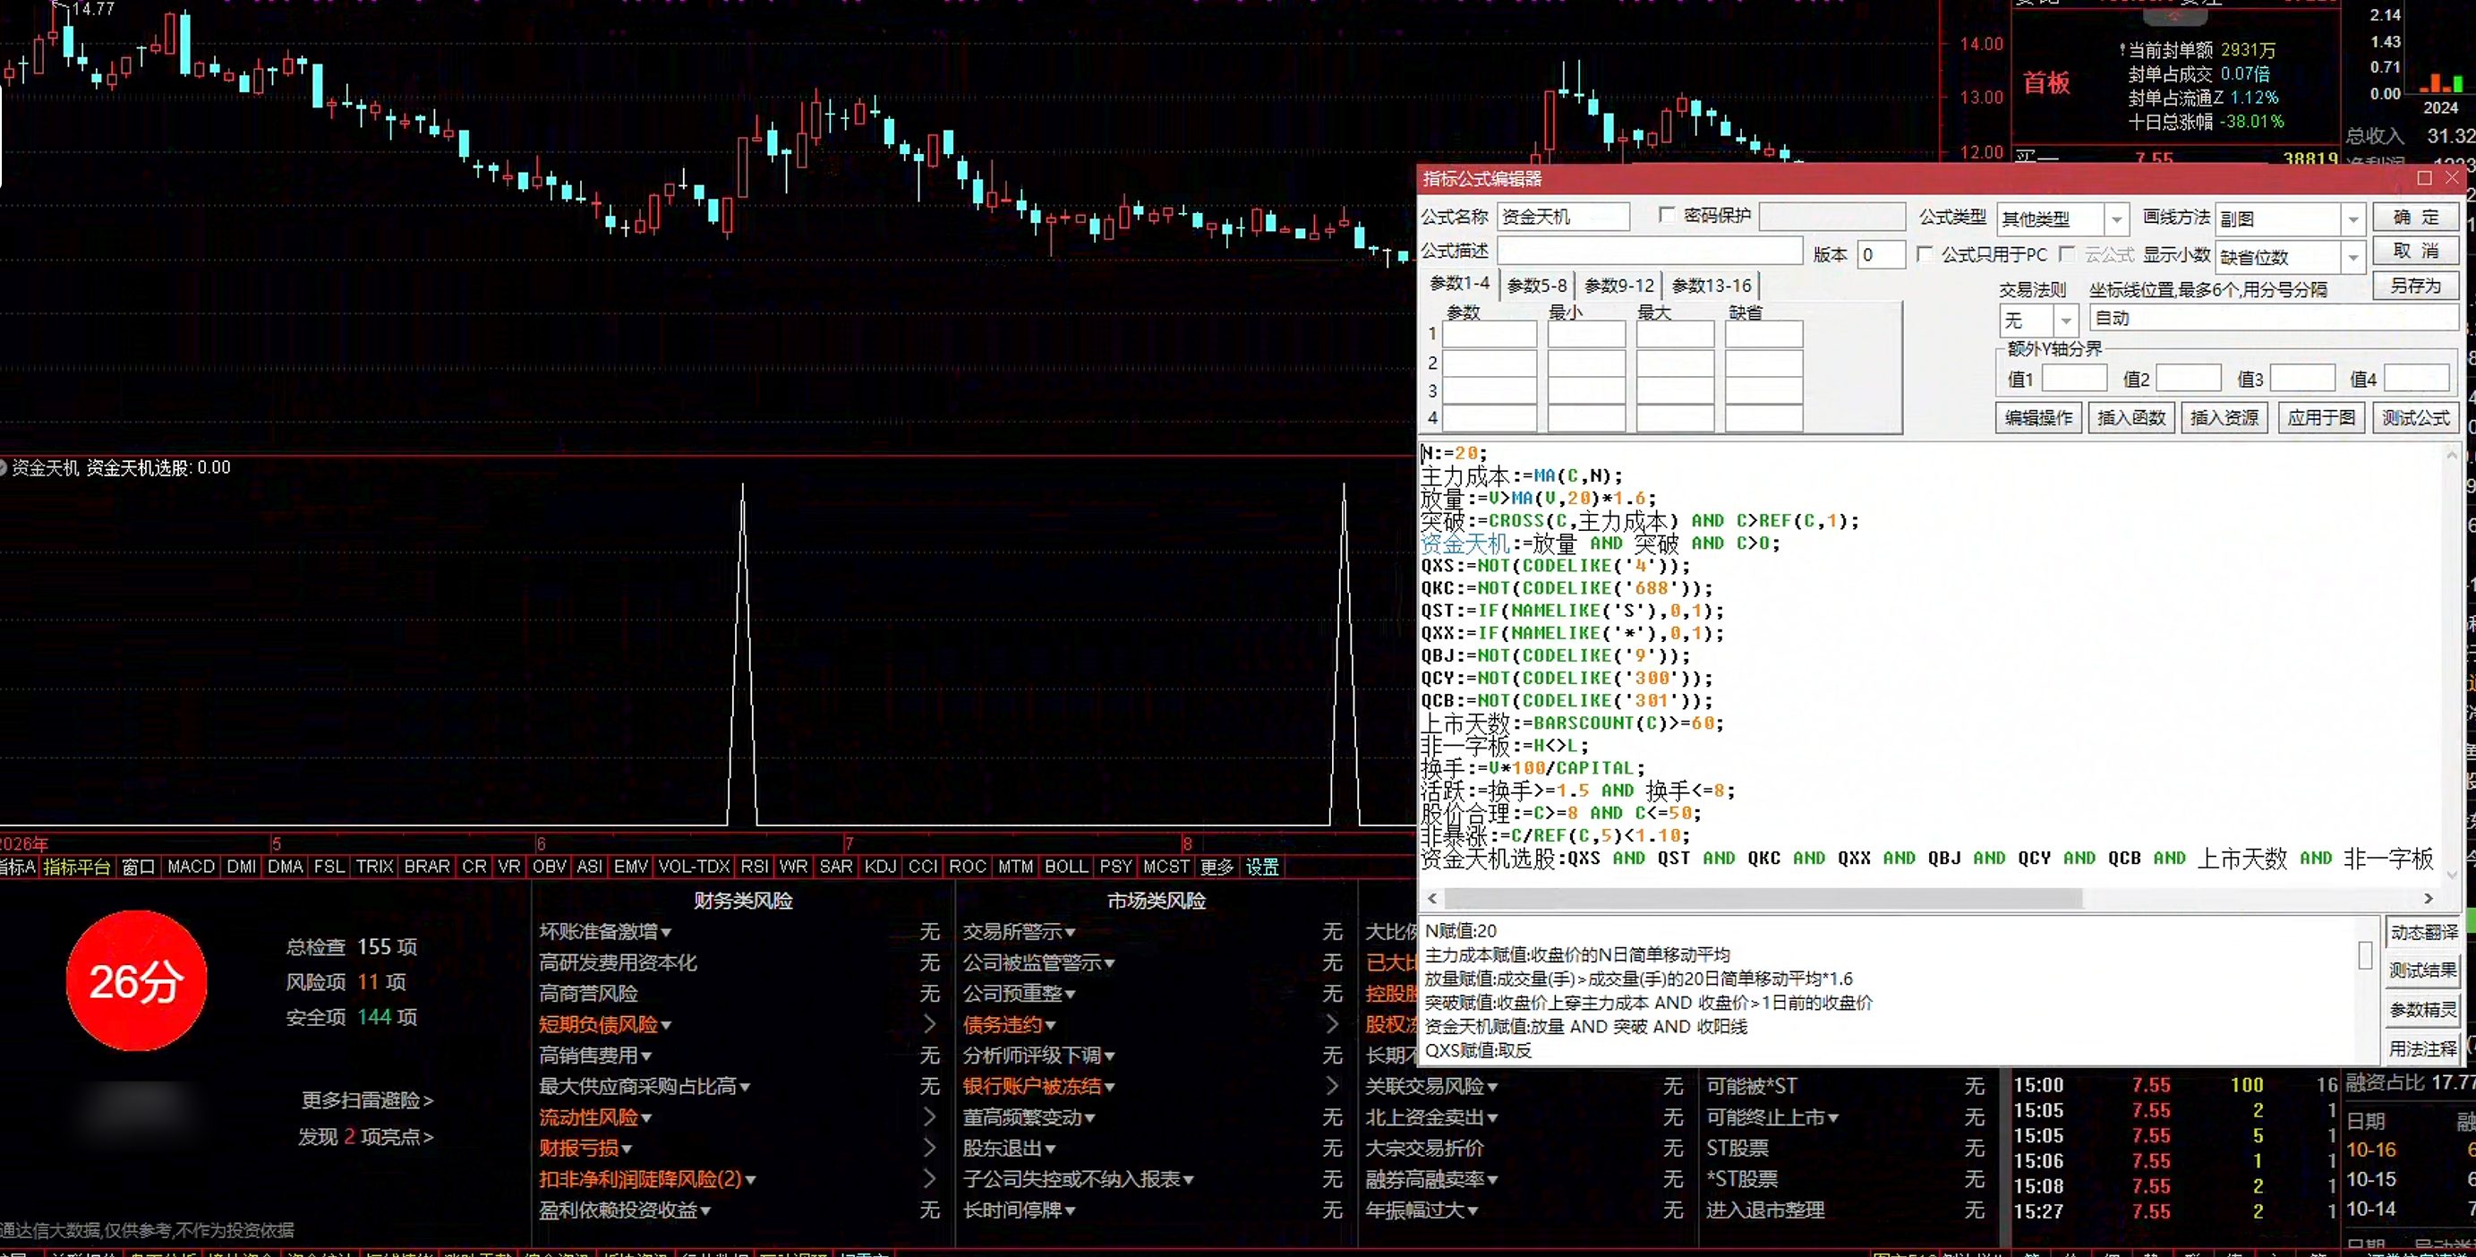Image resolution: width=2476 pixels, height=1257 pixels.
Task: Select the BOLL indicator tab
Action: [x=1066, y=867]
